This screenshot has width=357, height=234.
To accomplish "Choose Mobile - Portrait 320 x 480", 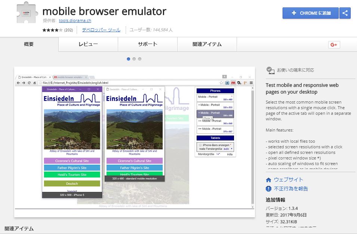I will click(x=215, y=98).
